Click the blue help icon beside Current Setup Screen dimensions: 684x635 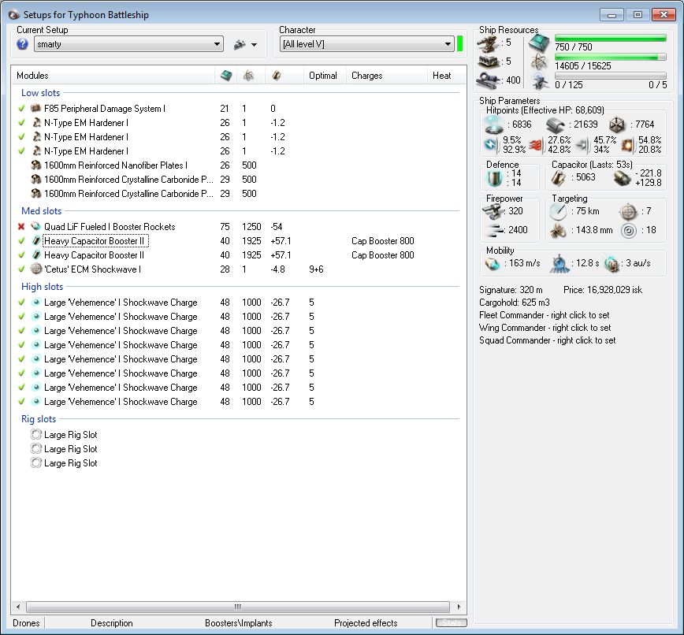[x=22, y=45]
